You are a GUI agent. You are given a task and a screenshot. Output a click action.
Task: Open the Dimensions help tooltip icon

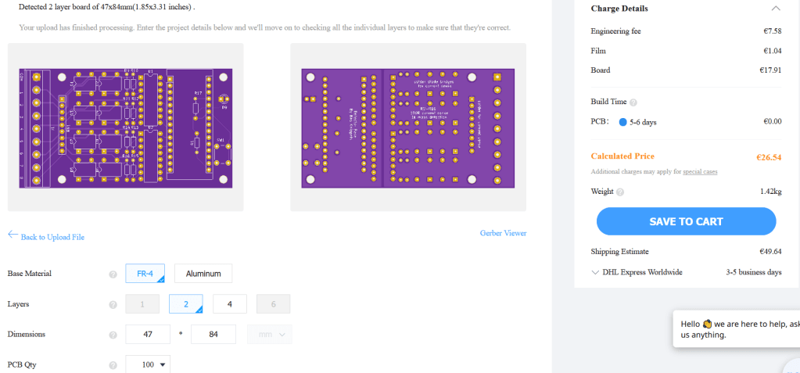[113, 335]
